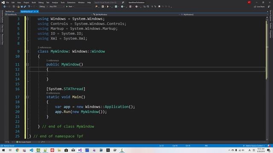This screenshot has width=273, height=153.
Task: Click the empty code line 13
Action: [x=147, y=74]
